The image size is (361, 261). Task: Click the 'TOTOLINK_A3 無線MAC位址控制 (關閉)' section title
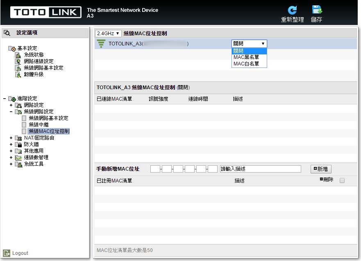pyautogui.click(x=143, y=88)
